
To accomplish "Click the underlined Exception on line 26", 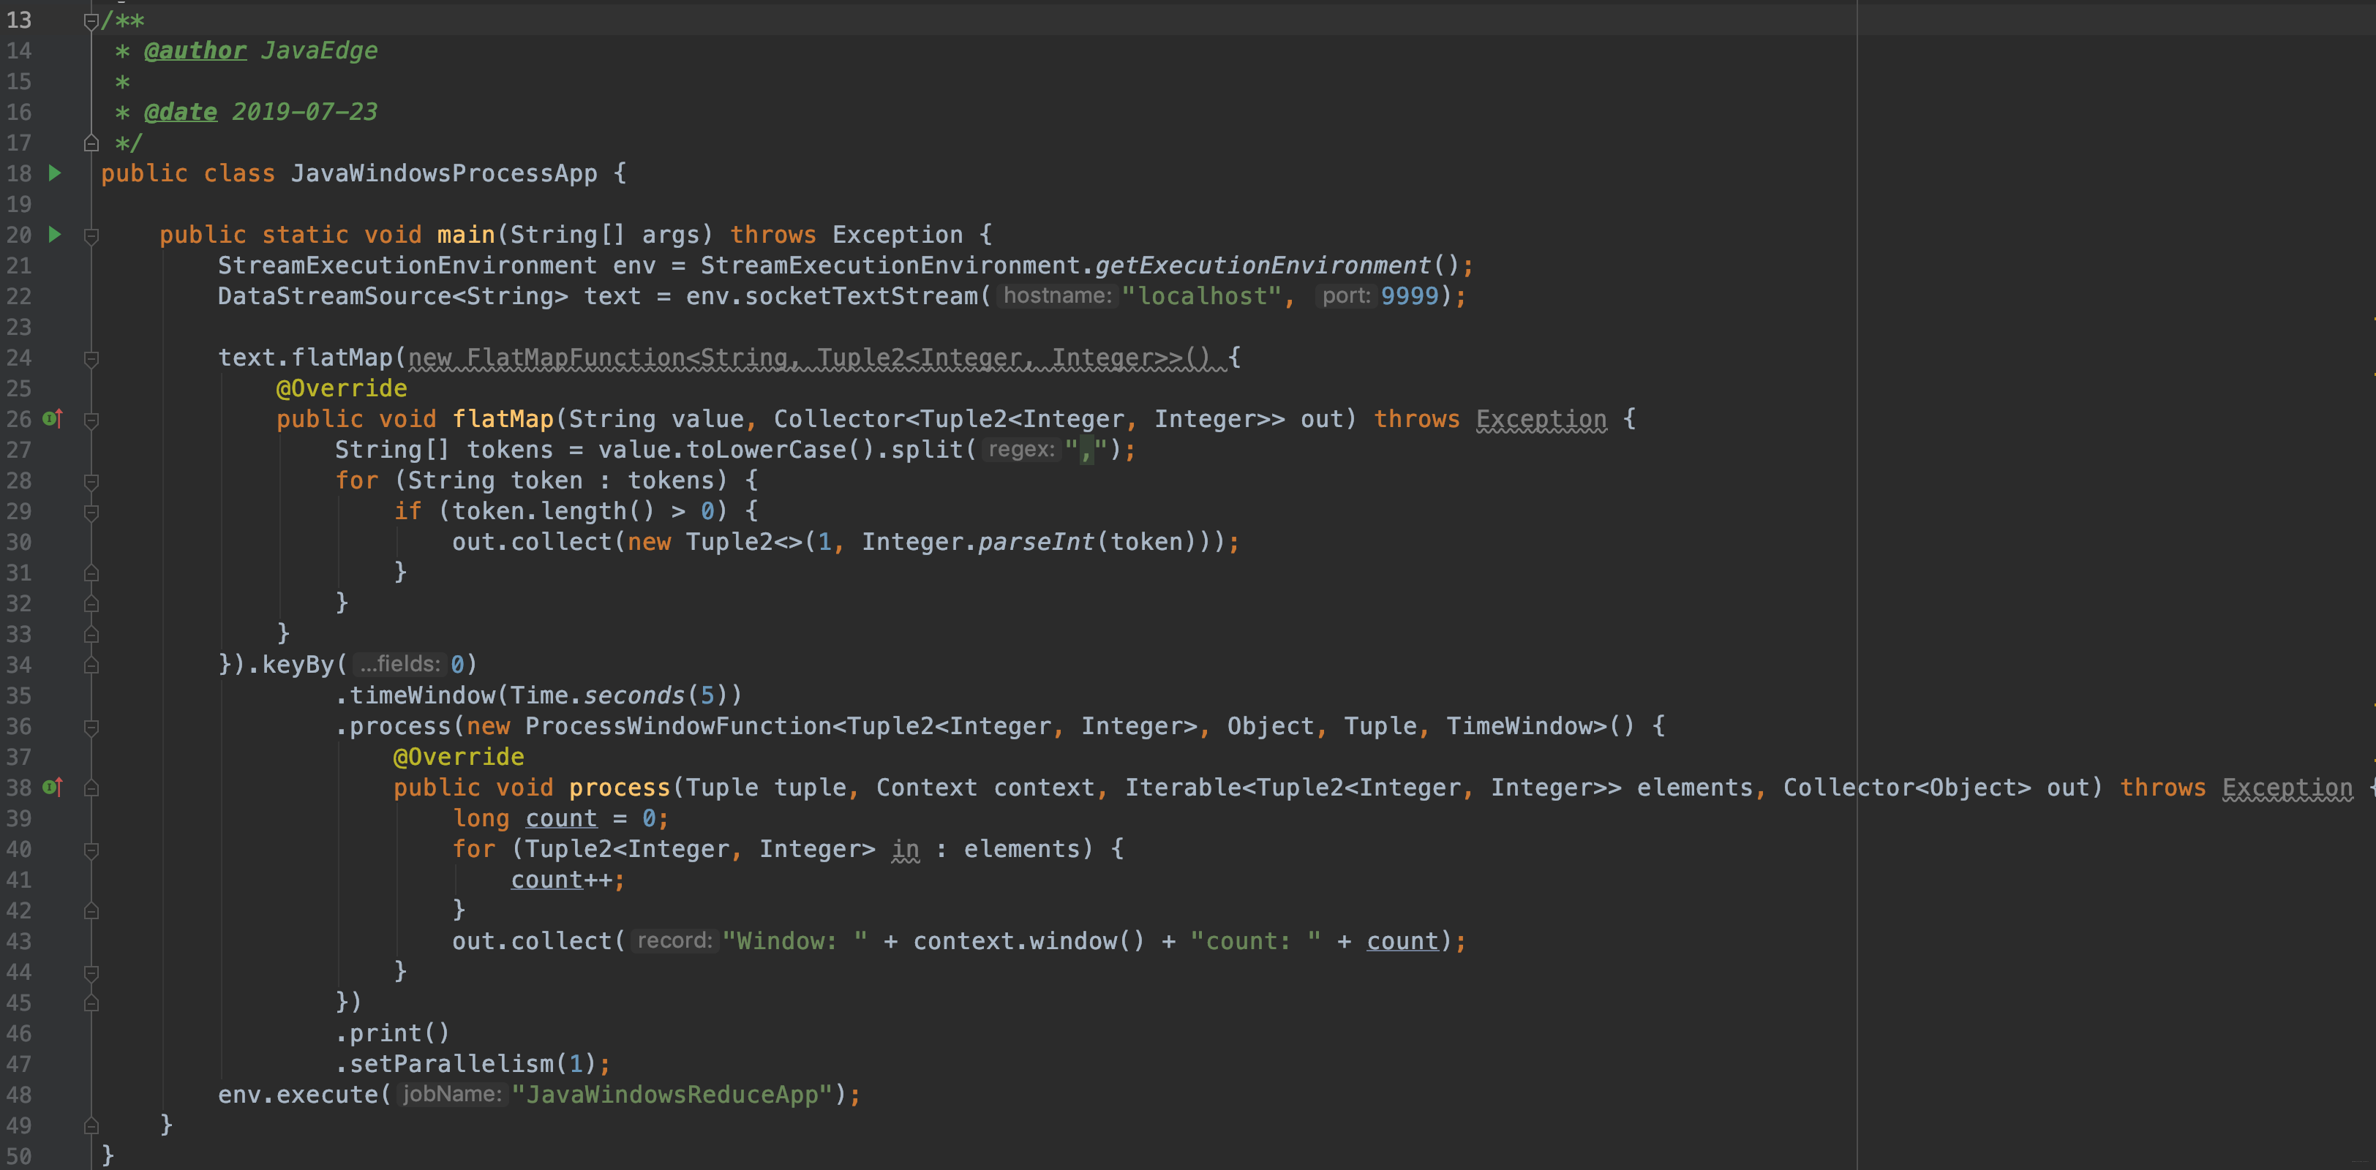I will 1541,418.
